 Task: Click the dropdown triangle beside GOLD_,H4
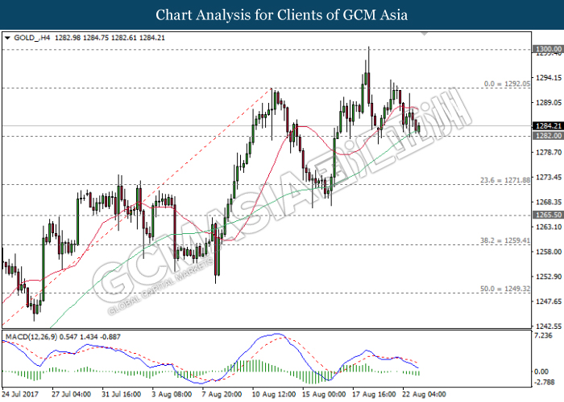(7, 38)
